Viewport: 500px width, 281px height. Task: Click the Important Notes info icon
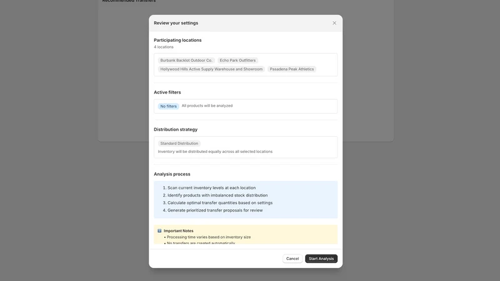[x=159, y=230]
